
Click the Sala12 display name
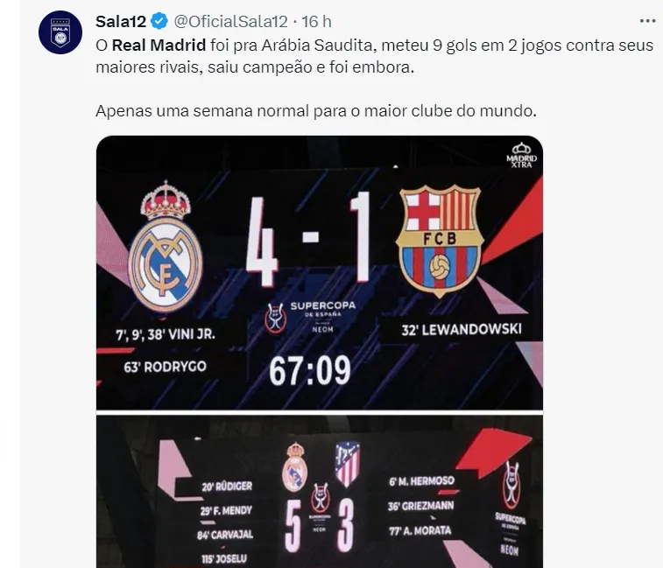coord(121,21)
